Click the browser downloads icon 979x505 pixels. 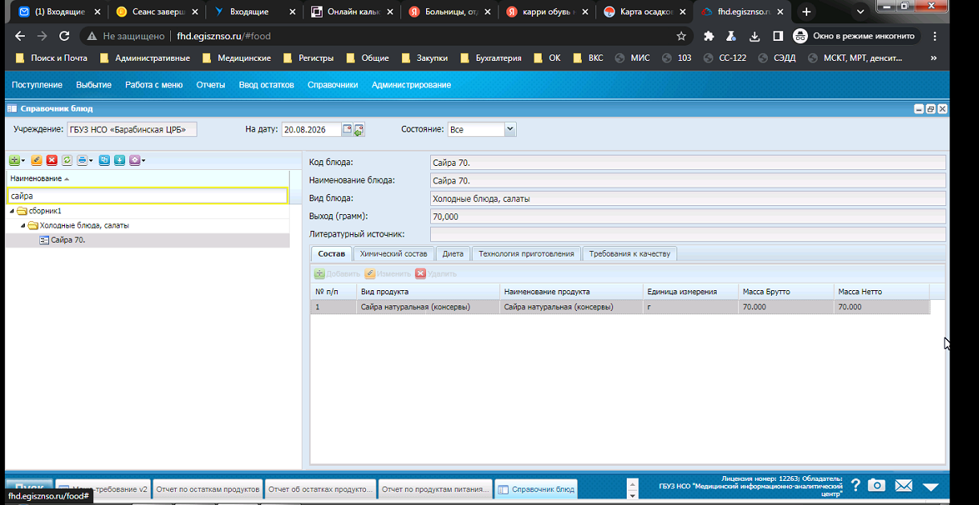[x=754, y=36]
